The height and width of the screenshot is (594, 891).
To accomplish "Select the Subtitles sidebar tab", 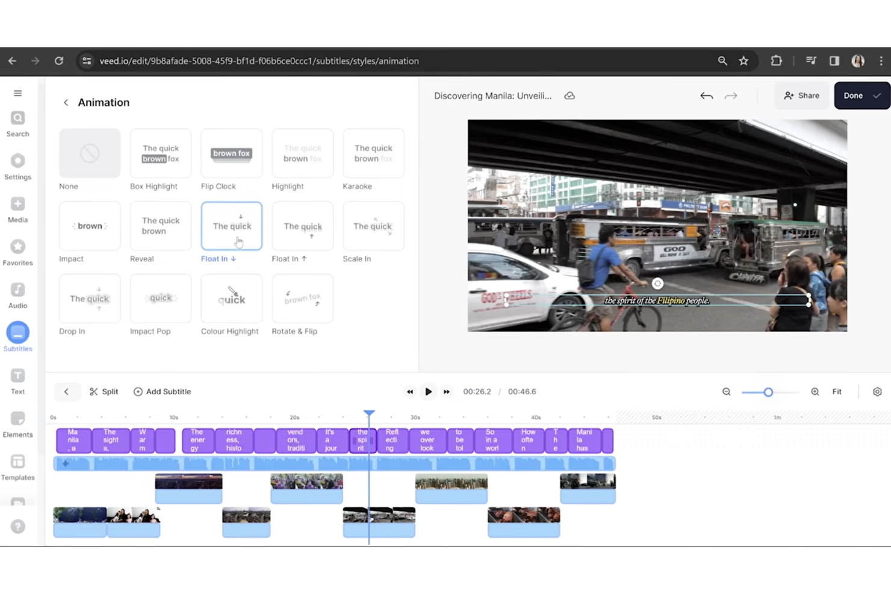I will (17, 338).
